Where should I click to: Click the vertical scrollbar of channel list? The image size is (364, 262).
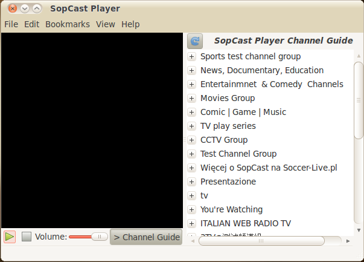click(x=358, y=109)
